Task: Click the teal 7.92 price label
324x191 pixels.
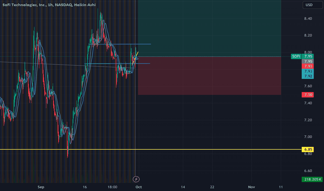Action: (x=308, y=76)
